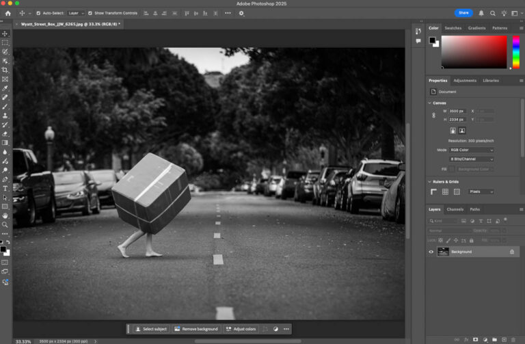Viewport: 525px width, 344px height.
Task: Open Auto-Select Layer dropdown
Action: 76,13
